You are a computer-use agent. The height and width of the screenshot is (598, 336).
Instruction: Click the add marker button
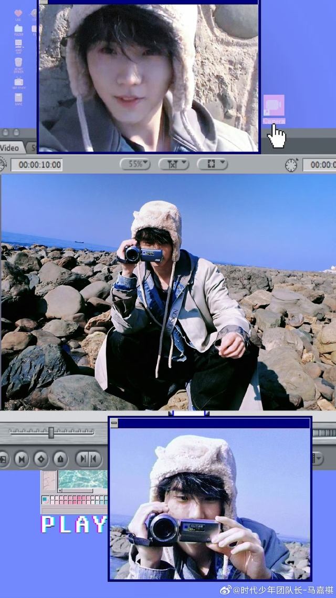(60, 459)
